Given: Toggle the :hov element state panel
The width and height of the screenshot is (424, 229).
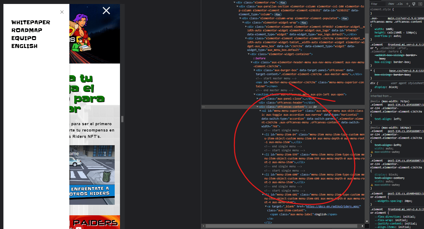Looking at the screenshot, I should (x=391, y=4).
